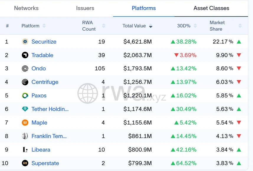Toggle sorting on the Platform column
The height and width of the screenshot is (171, 253).
(44, 26)
